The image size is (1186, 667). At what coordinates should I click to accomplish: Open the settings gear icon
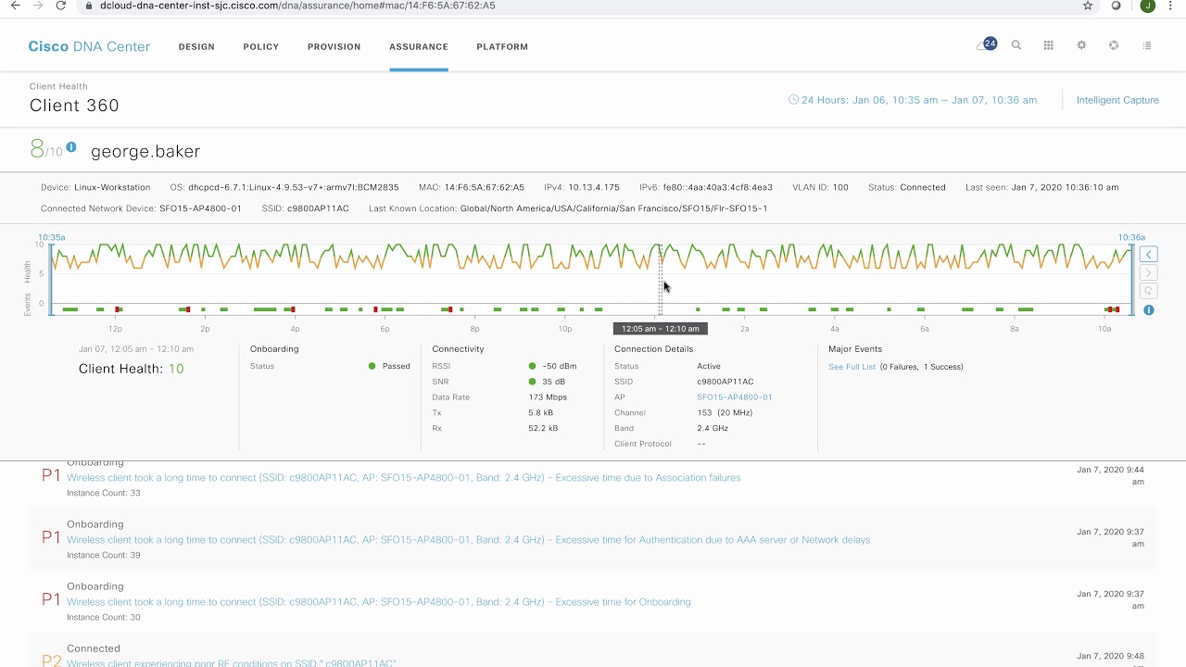[x=1081, y=45]
